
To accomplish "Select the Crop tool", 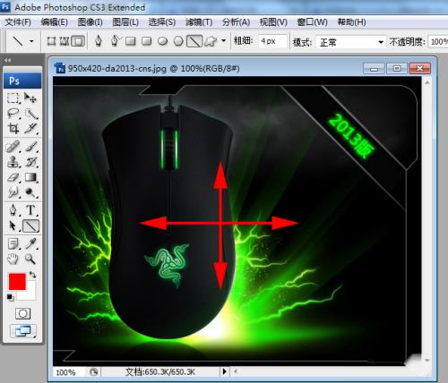I will 13,129.
